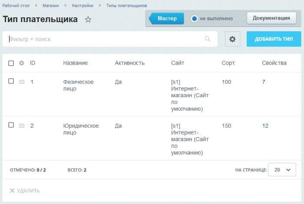Sort table by Свойства column header
Image resolution: width=304 pixels, height=204 pixels.
pos(274,63)
